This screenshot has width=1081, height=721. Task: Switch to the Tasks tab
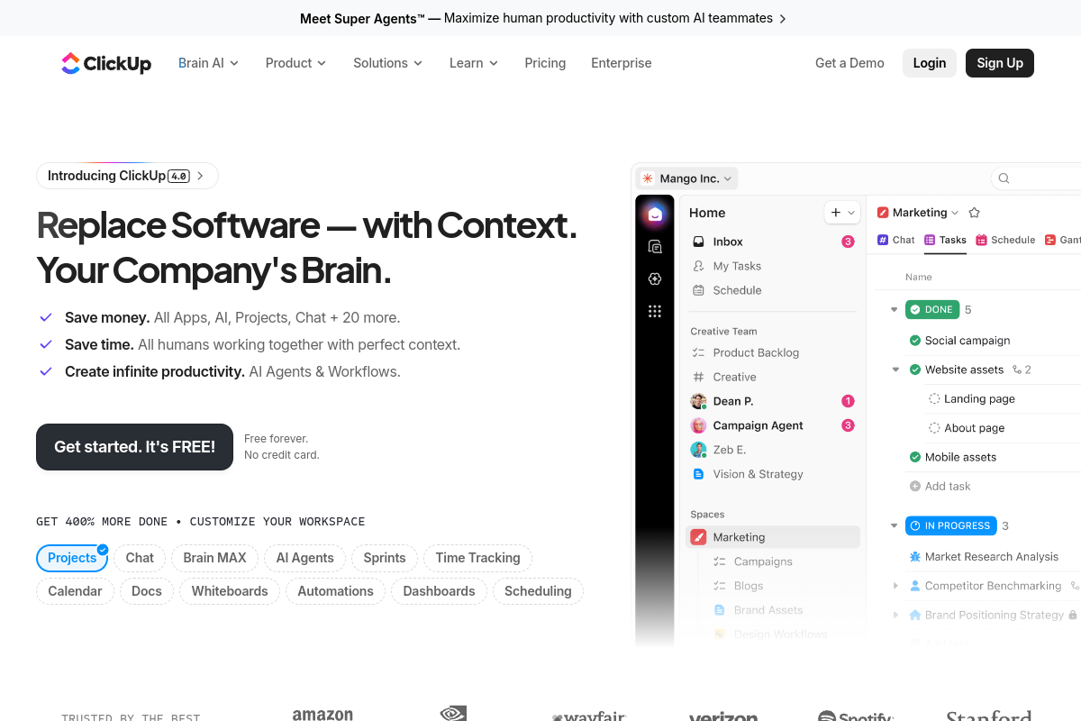tap(945, 240)
